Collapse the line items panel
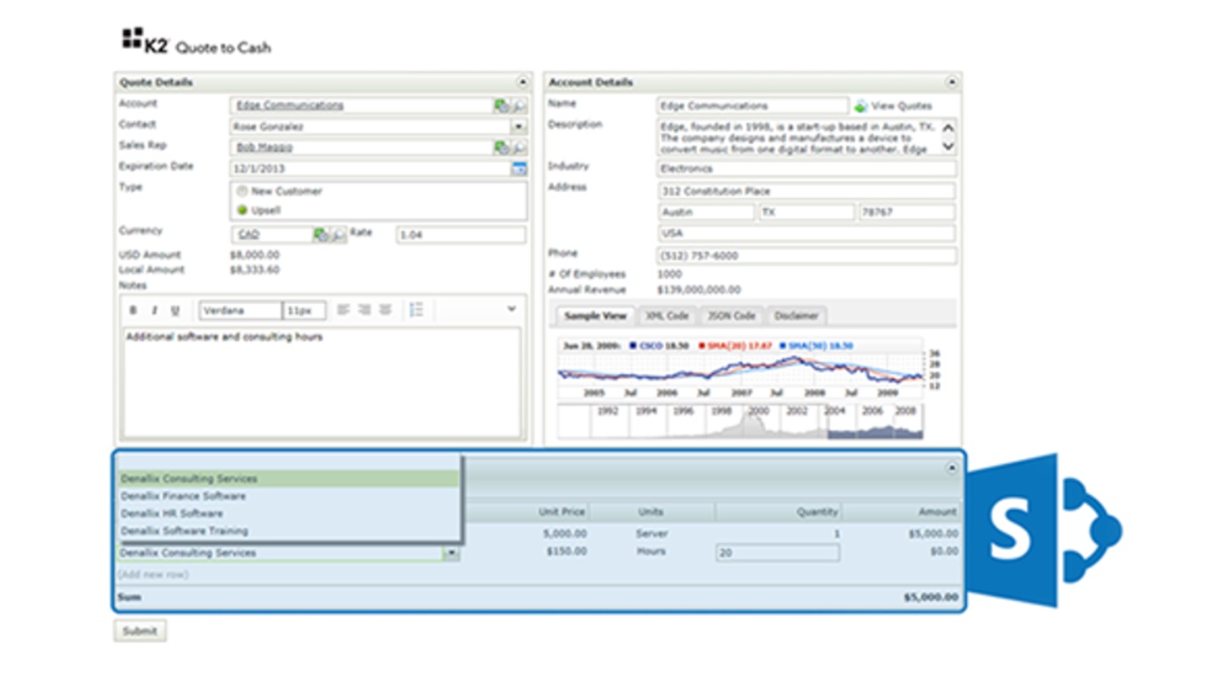Image resolution: width=1208 pixels, height=679 pixels. [952, 468]
